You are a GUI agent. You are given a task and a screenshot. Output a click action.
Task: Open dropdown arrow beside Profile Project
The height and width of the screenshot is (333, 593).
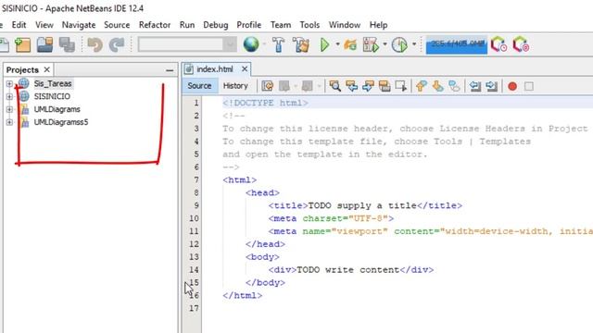tap(385, 44)
